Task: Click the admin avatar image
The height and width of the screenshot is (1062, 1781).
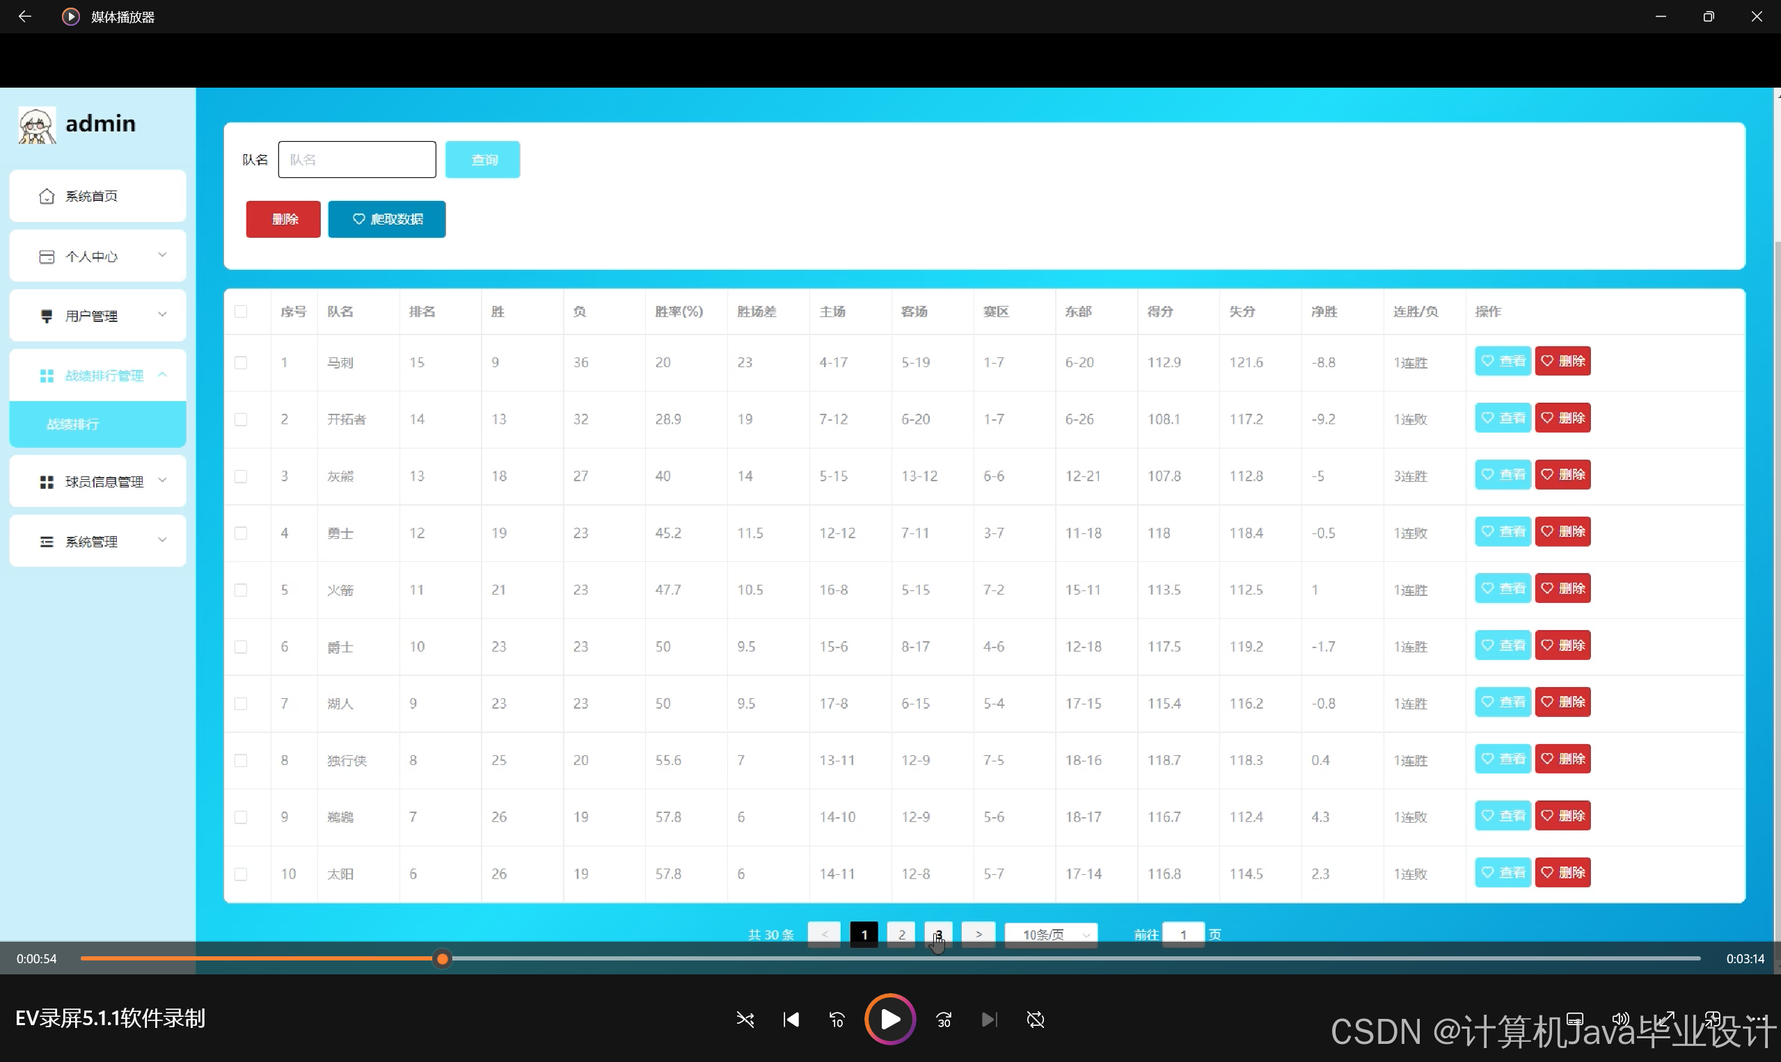Action: pos(36,125)
